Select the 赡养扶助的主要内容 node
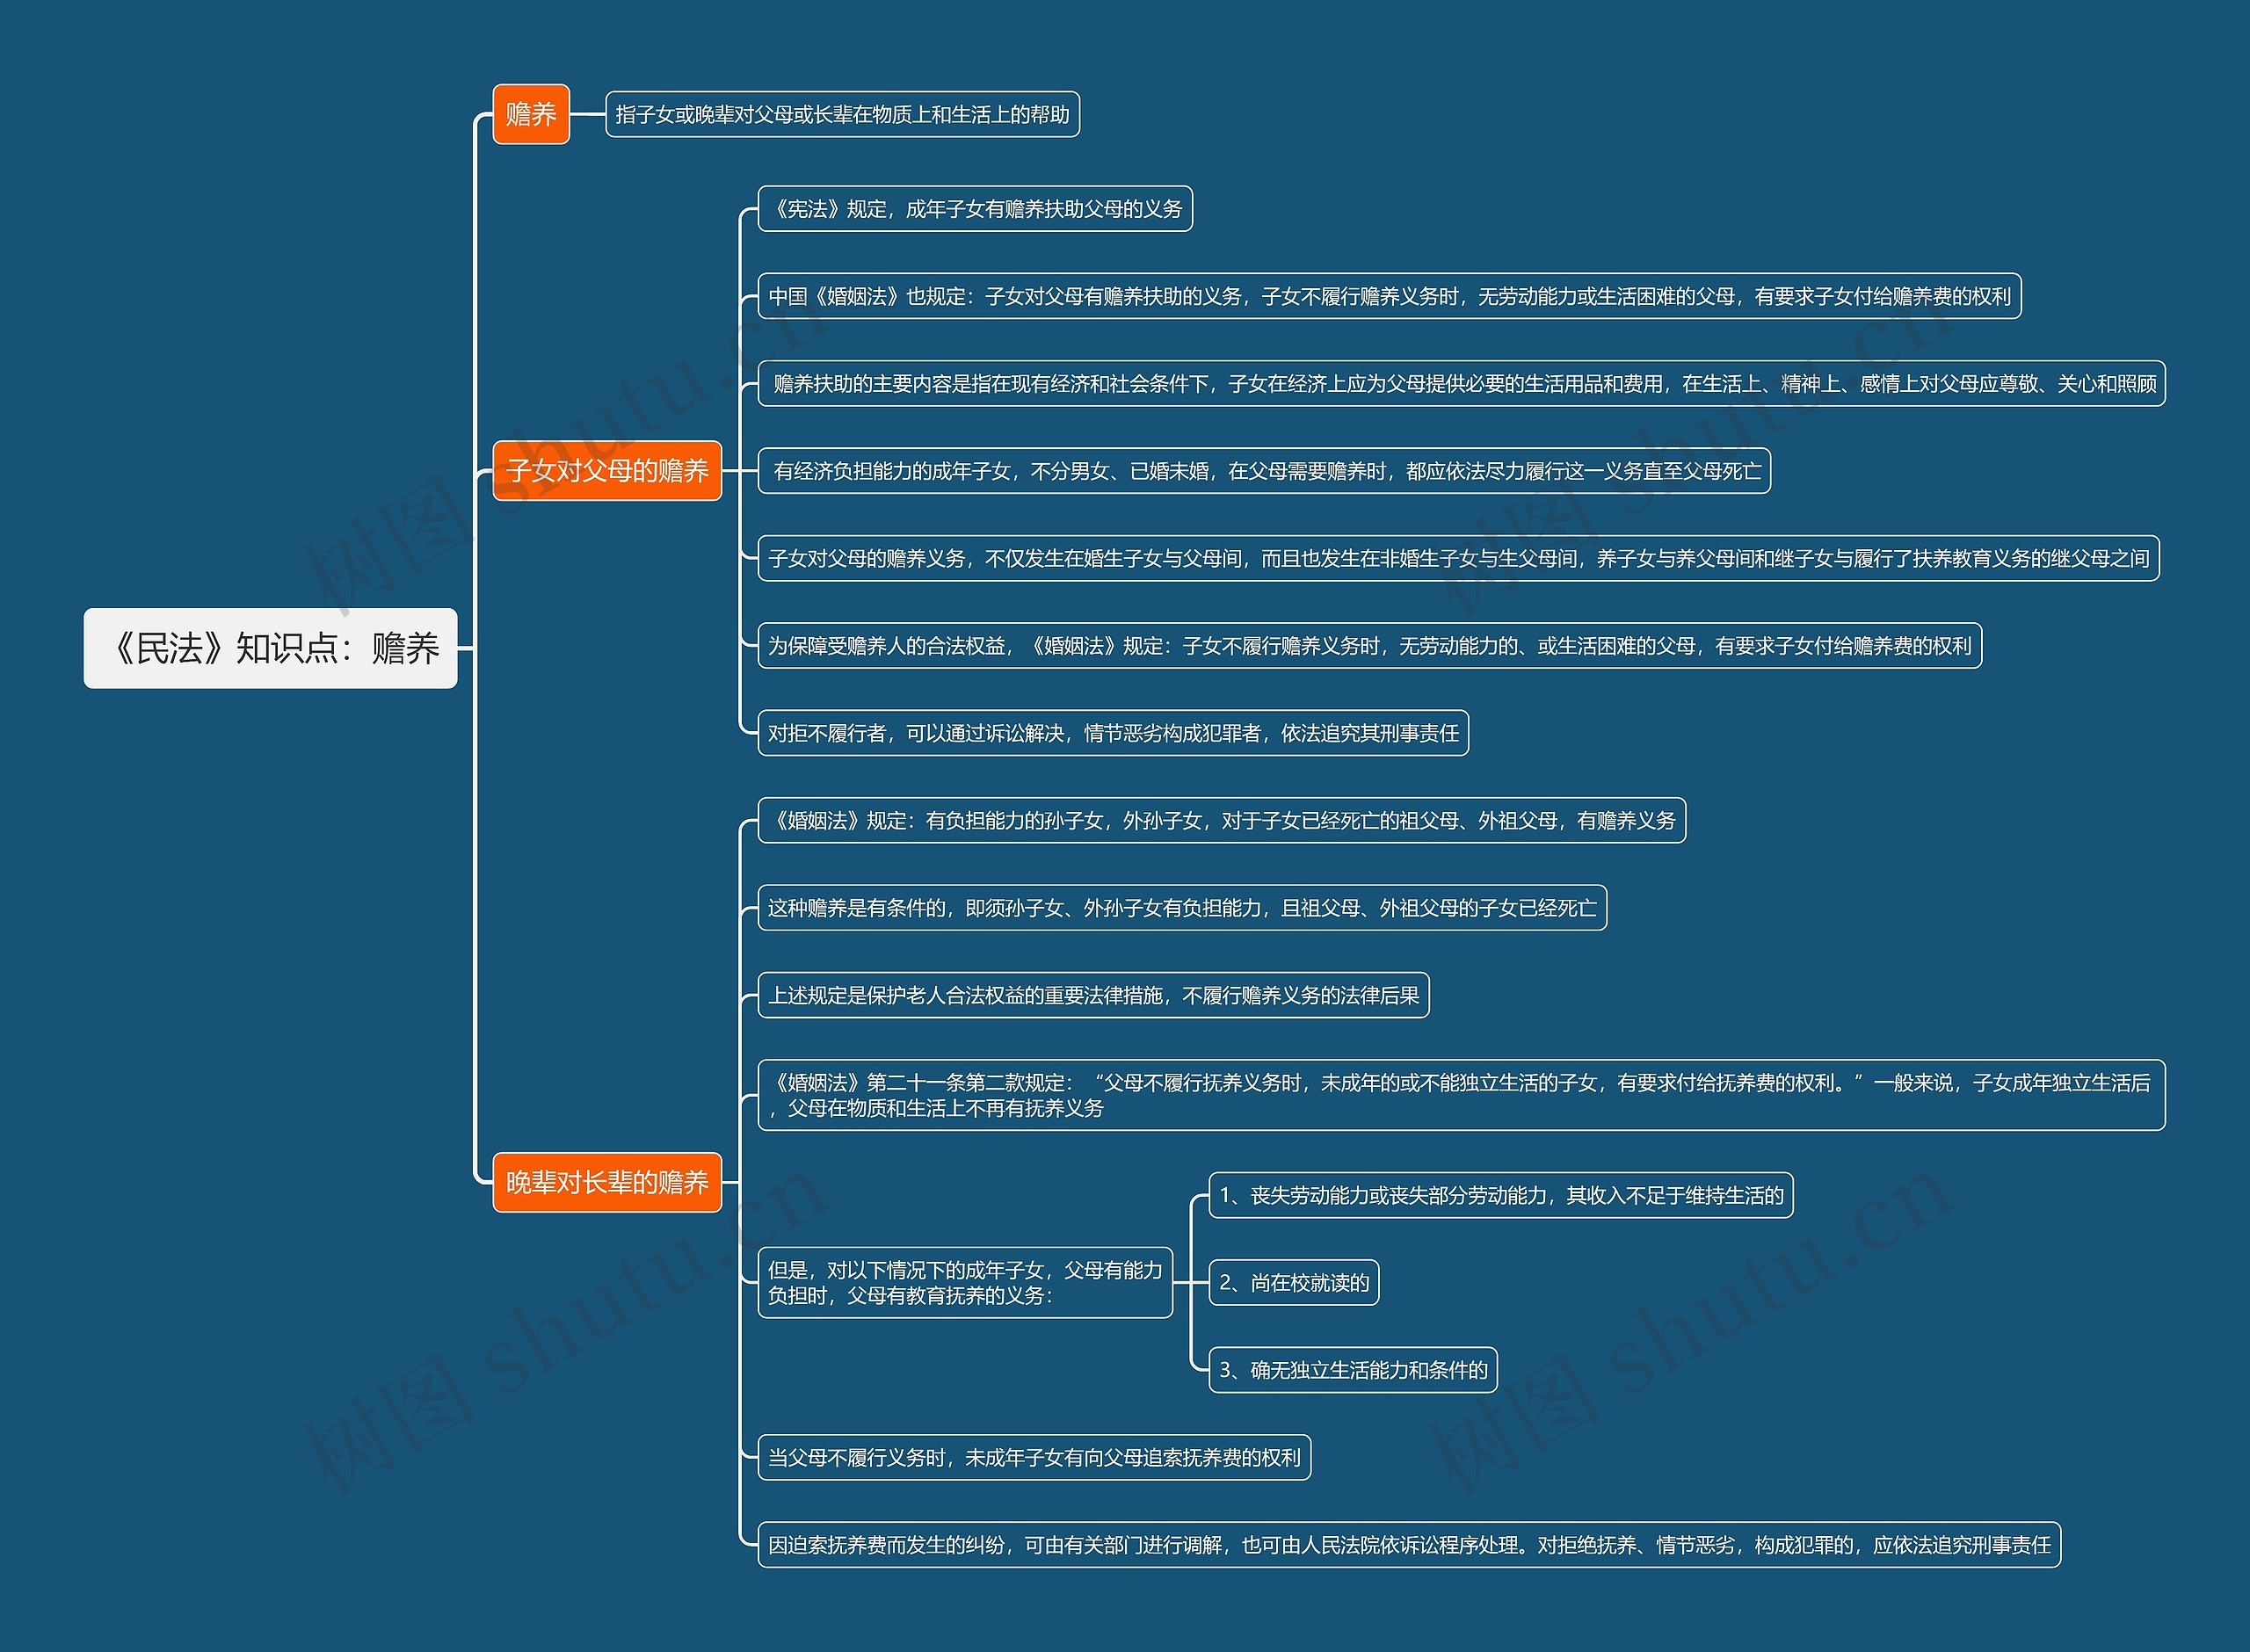The width and height of the screenshot is (2250, 1652). tap(1460, 383)
